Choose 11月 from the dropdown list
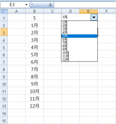Screen dimensions: 116x124 click(x=79, y=56)
